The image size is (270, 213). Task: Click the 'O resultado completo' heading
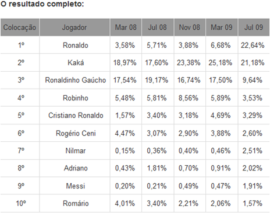coord(42,4)
